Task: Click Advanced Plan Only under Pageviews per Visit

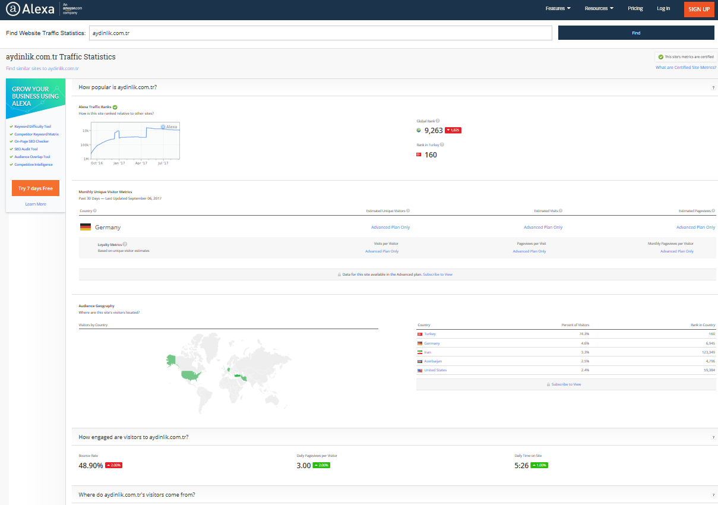Action: coord(529,251)
